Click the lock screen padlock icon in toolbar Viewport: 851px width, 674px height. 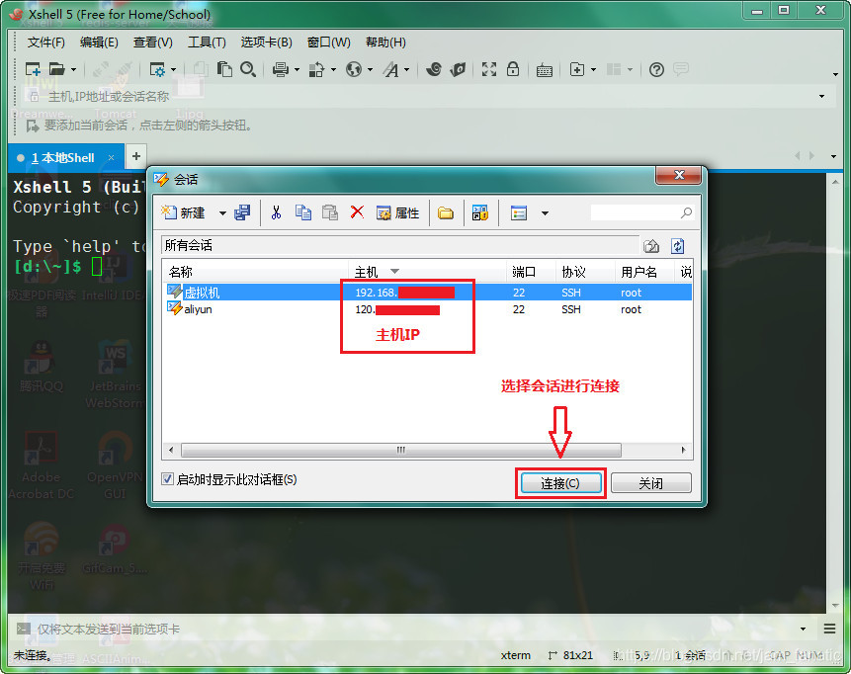[513, 69]
